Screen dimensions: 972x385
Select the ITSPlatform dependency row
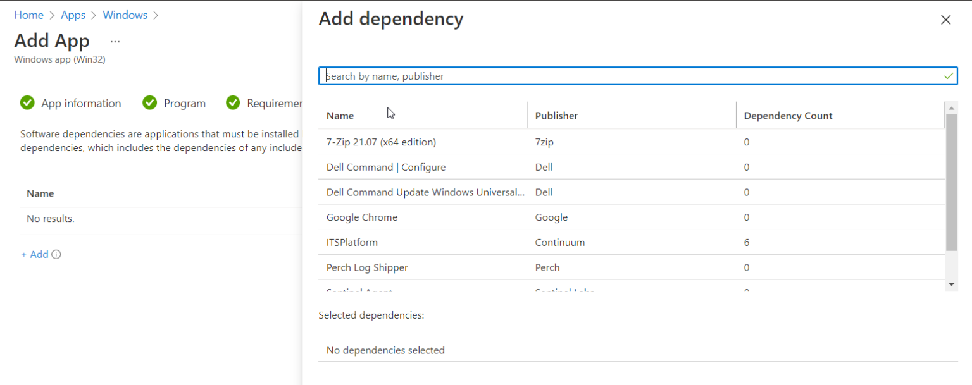[351, 242]
